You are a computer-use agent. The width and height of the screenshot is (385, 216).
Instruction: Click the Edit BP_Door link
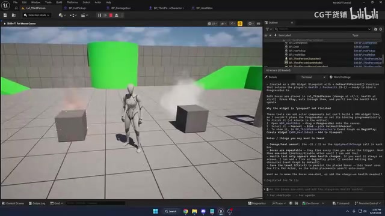pyautogui.click(x=362, y=47)
